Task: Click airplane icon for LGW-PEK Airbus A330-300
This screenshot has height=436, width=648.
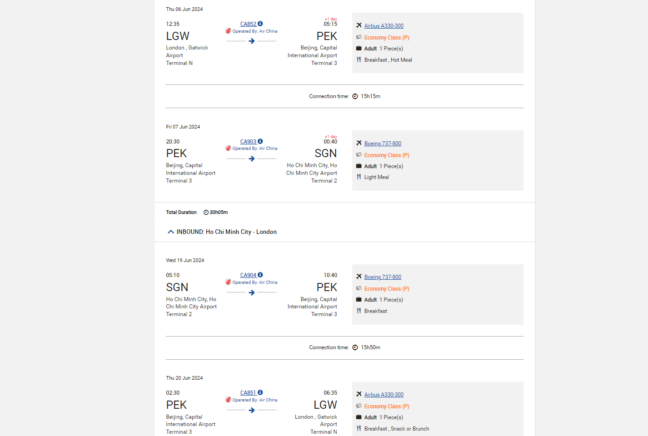Action: pos(359,25)
